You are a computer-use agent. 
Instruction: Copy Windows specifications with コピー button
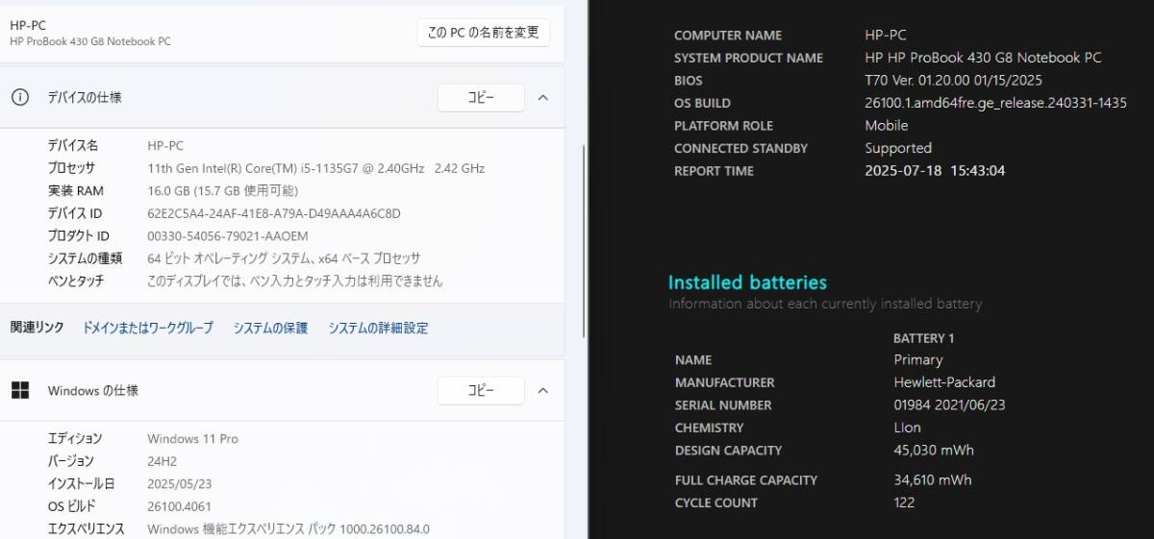tap(481, 390)
